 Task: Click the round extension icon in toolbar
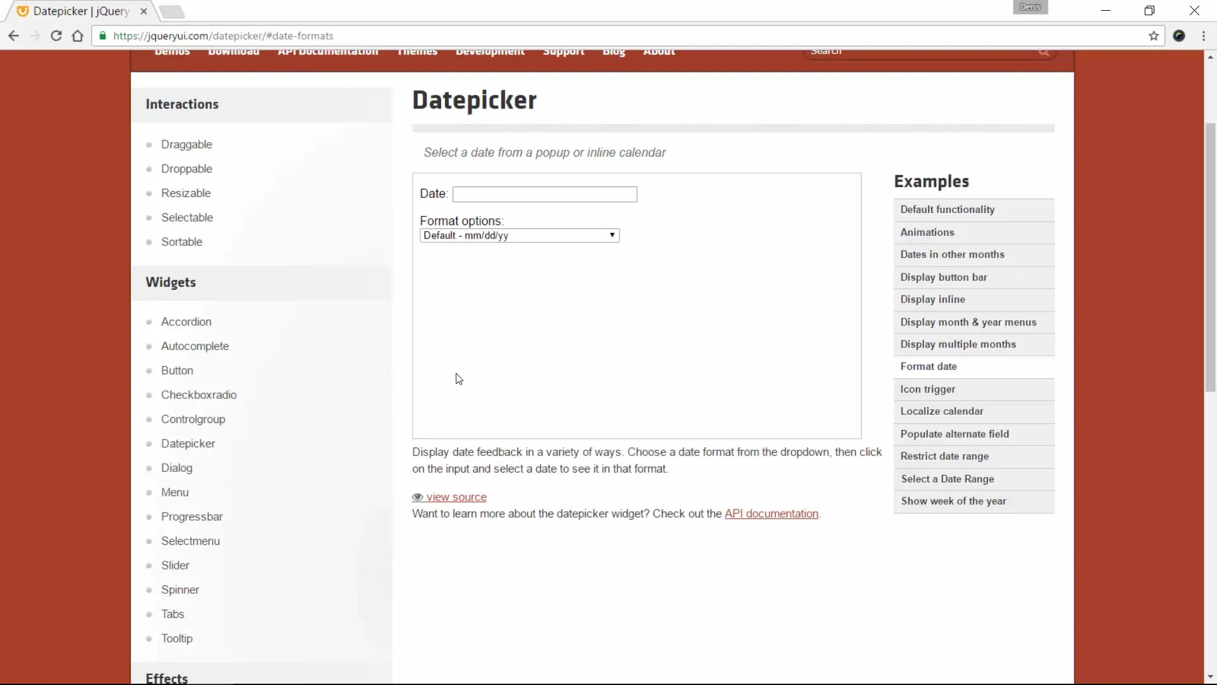(x=1179, y=36)
